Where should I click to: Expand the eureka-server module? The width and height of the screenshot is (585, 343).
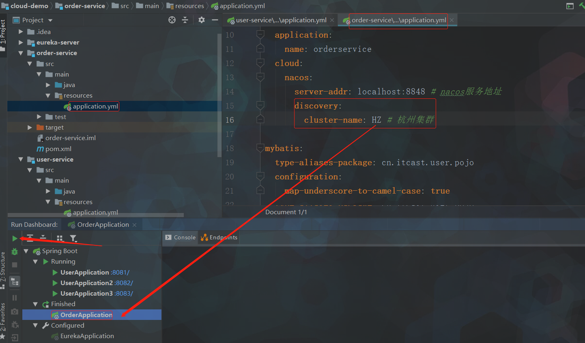[x=21, y=42]
